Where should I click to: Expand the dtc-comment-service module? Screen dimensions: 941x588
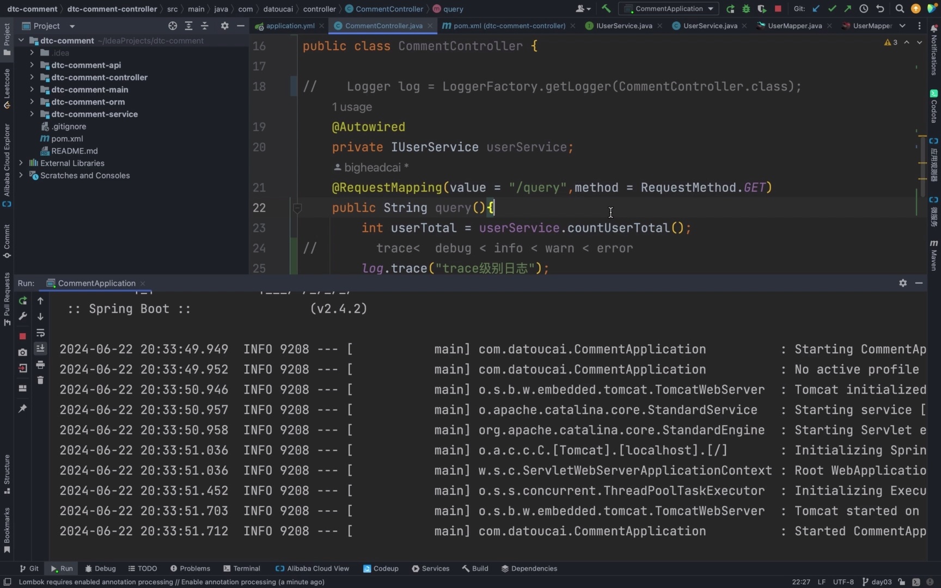point(32,114)
